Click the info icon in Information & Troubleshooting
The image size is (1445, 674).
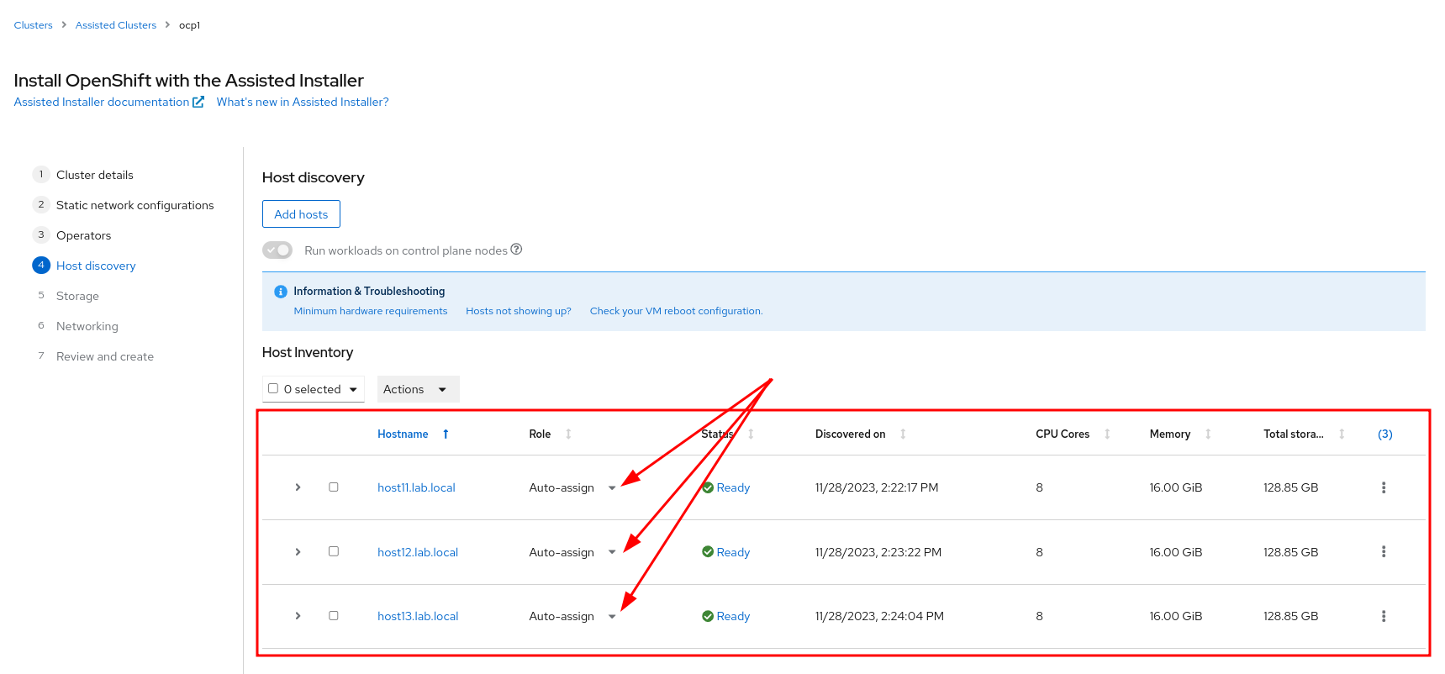281,292
